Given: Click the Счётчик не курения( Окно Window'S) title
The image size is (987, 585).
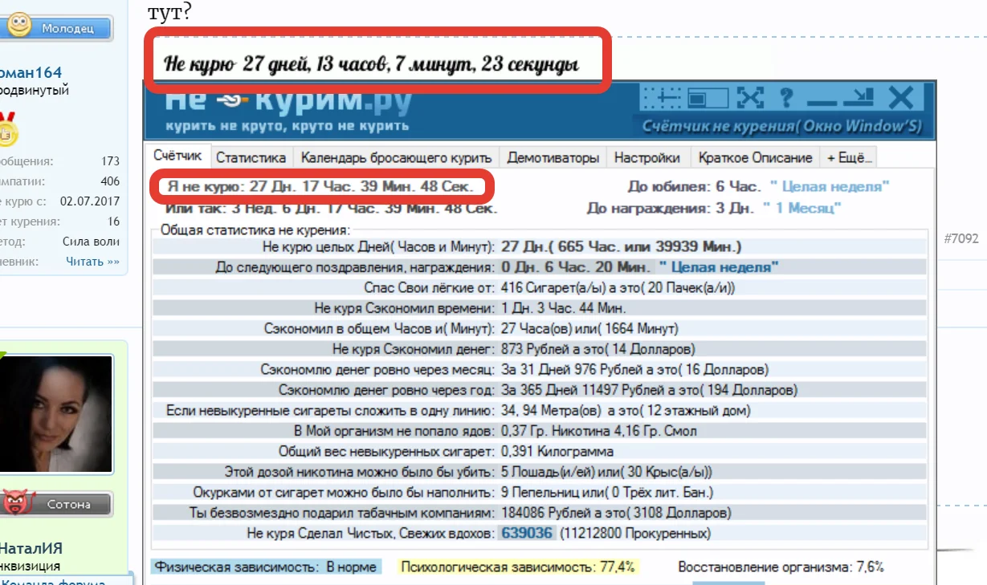Looking at the screenshot, I should (782, 127).
